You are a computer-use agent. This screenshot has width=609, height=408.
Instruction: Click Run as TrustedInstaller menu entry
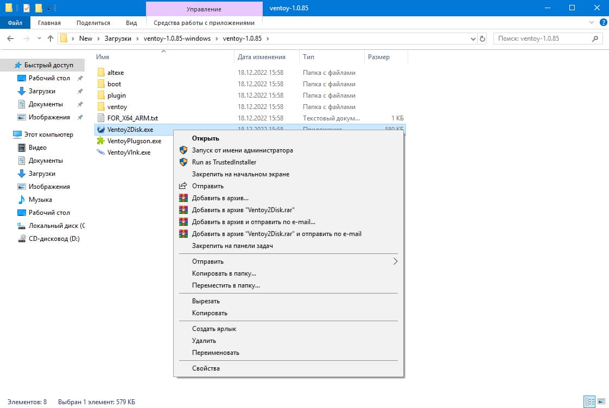coord(224,162)
